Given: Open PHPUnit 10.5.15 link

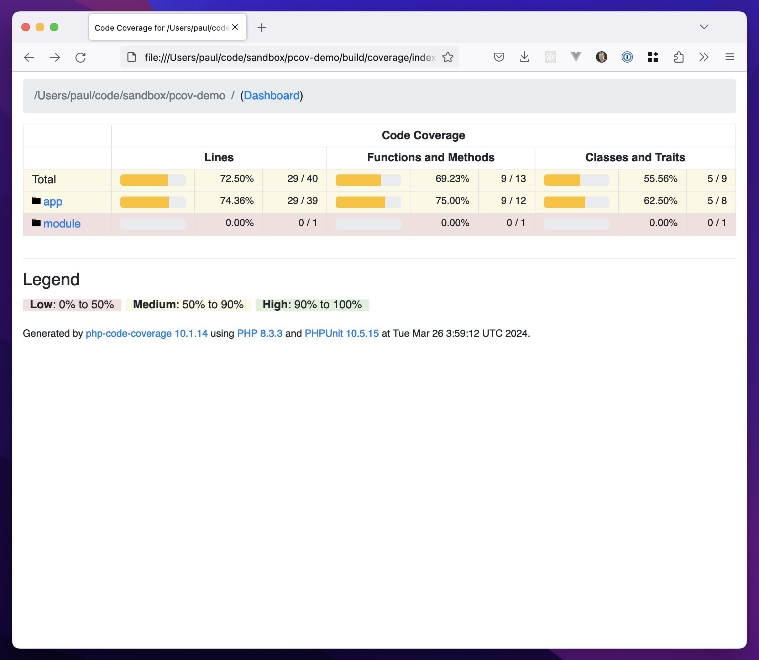Looking at the screenshot, I should coord(342,333).
